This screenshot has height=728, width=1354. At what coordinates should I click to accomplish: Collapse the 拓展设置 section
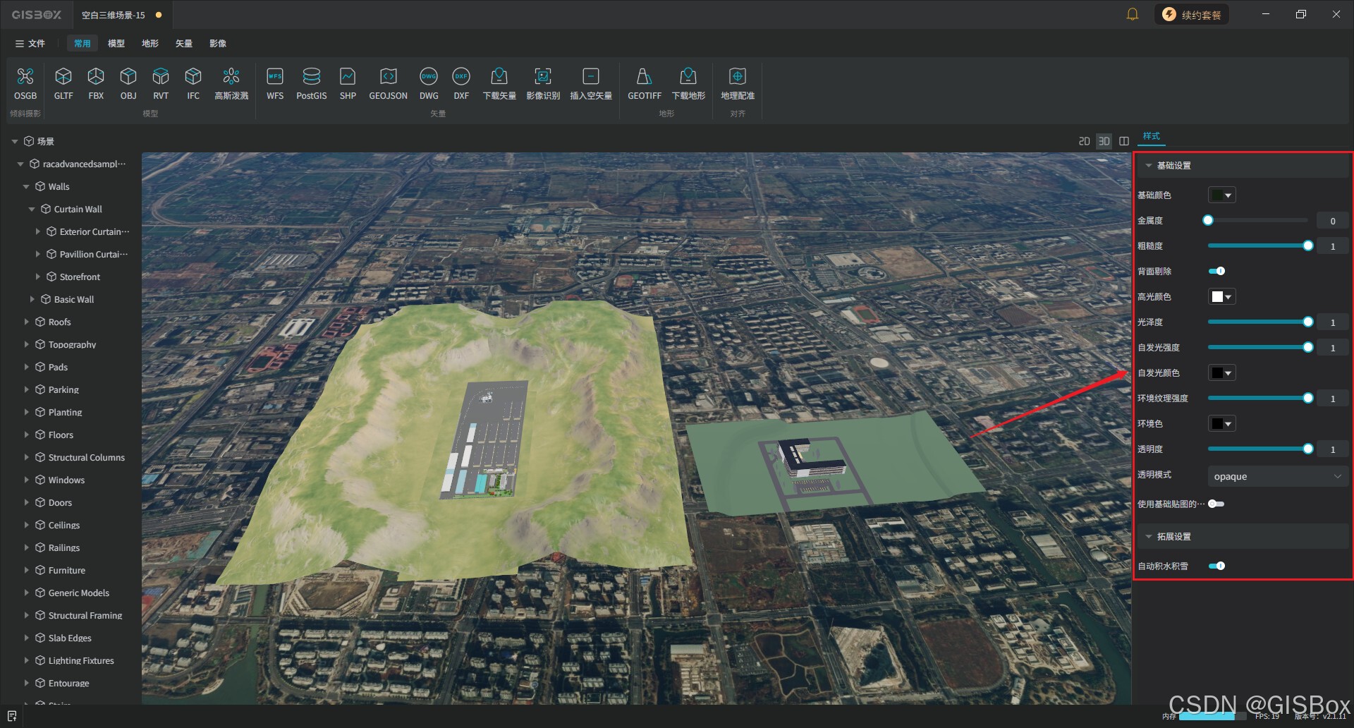(x=1149, y=537)
